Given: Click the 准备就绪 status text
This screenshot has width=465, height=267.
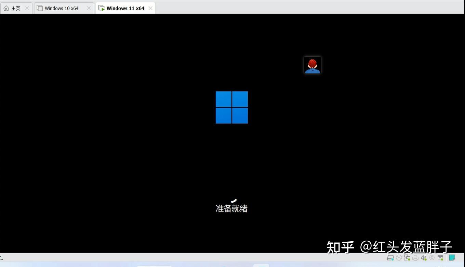Looking at the screenshot, I should tap(231, 208).
